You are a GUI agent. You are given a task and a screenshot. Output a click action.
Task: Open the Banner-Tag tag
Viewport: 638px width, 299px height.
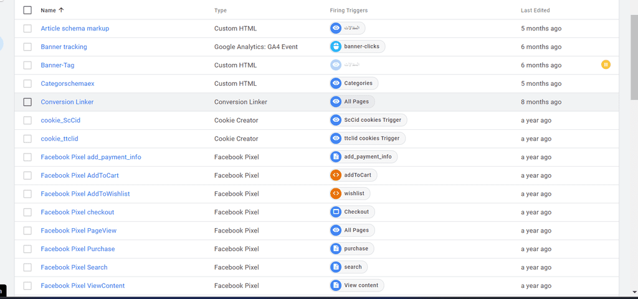pyautogui.click(x=57, y=65)
